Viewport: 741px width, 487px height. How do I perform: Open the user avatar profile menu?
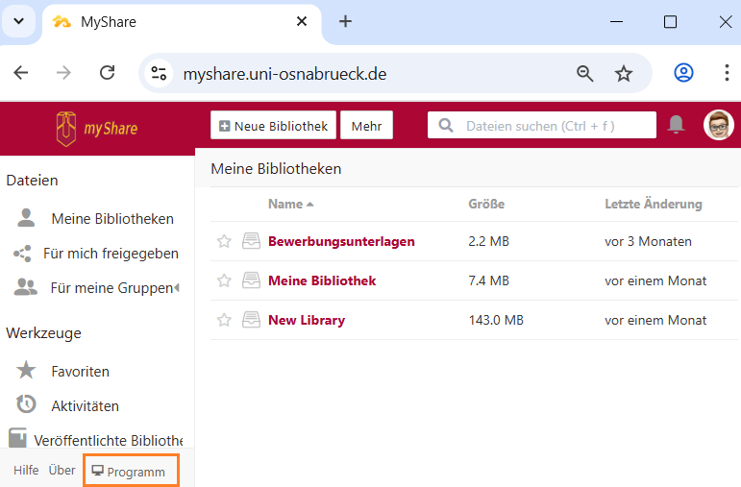tap(718, 125)
